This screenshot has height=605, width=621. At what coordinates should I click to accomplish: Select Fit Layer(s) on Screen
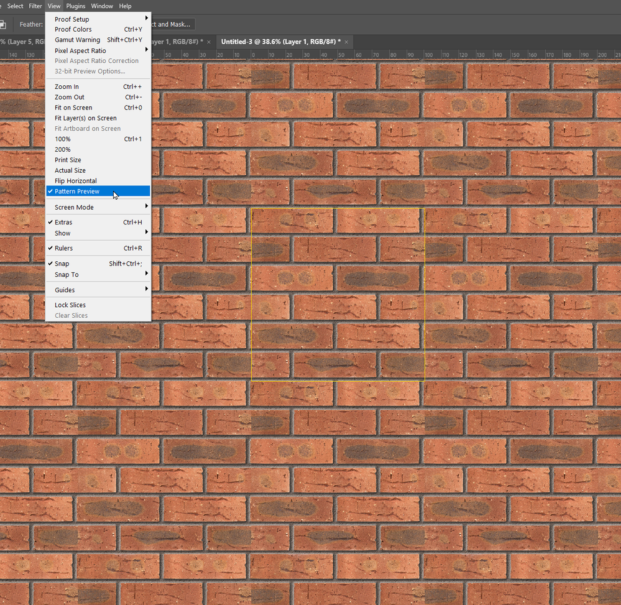98,118
